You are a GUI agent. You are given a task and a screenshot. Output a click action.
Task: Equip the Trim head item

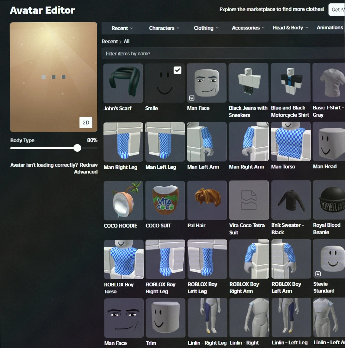(x=165, y=318)
